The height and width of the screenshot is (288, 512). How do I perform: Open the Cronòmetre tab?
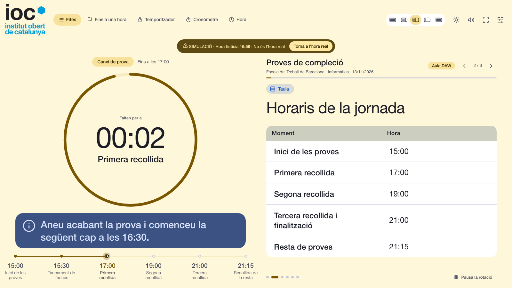point(202,20)
